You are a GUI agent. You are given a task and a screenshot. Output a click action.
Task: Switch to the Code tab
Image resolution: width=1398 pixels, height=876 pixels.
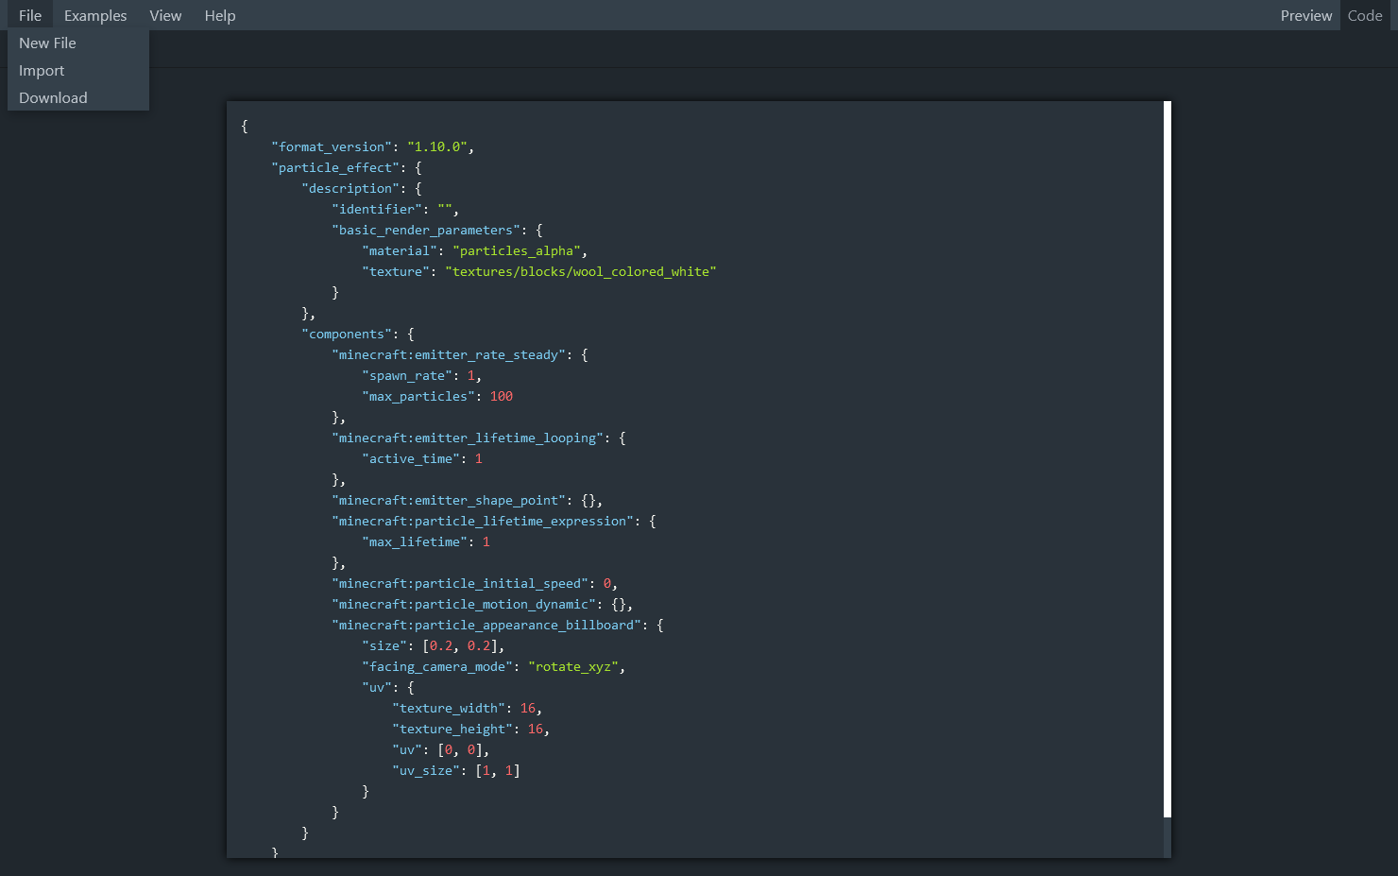click(x=1365, y=15)
